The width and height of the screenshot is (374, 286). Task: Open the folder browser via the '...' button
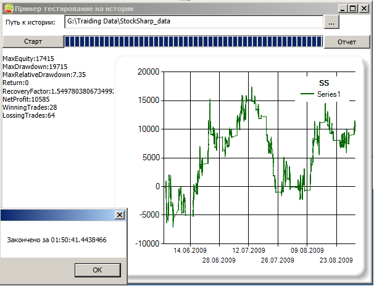coord(331,22)
